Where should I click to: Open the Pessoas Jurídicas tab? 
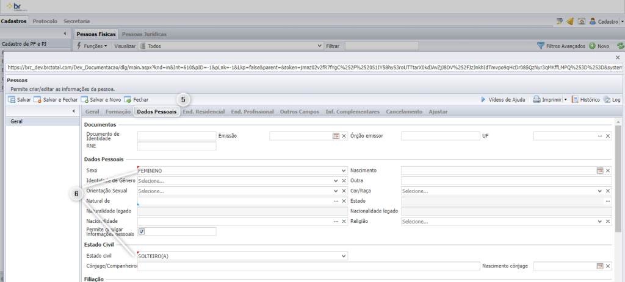click(144, 34)
